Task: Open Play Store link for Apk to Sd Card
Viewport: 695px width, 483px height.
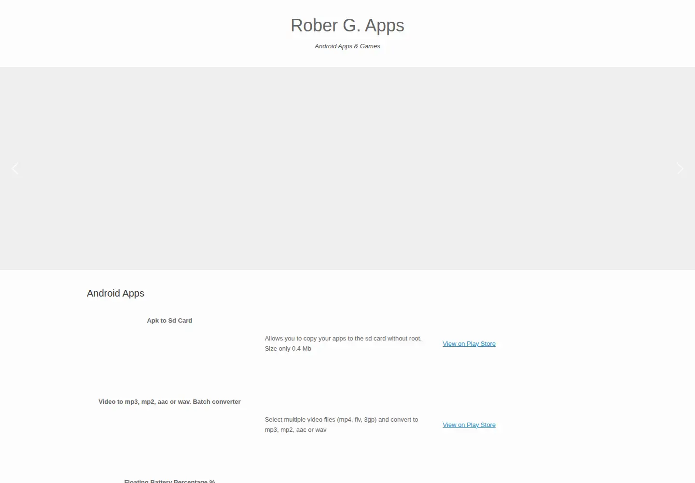Action: tap(469, 344)
